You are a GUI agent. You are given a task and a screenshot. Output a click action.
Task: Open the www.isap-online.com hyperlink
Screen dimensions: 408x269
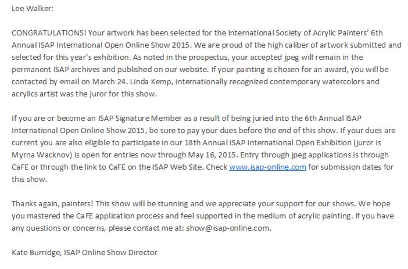point(267,167)
